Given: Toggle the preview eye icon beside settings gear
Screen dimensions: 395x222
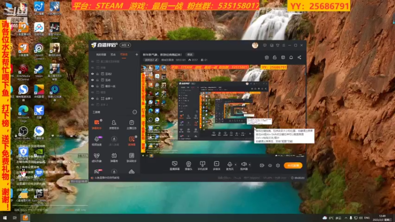Looking at the screenshot, I should click(x=270, y=165).
